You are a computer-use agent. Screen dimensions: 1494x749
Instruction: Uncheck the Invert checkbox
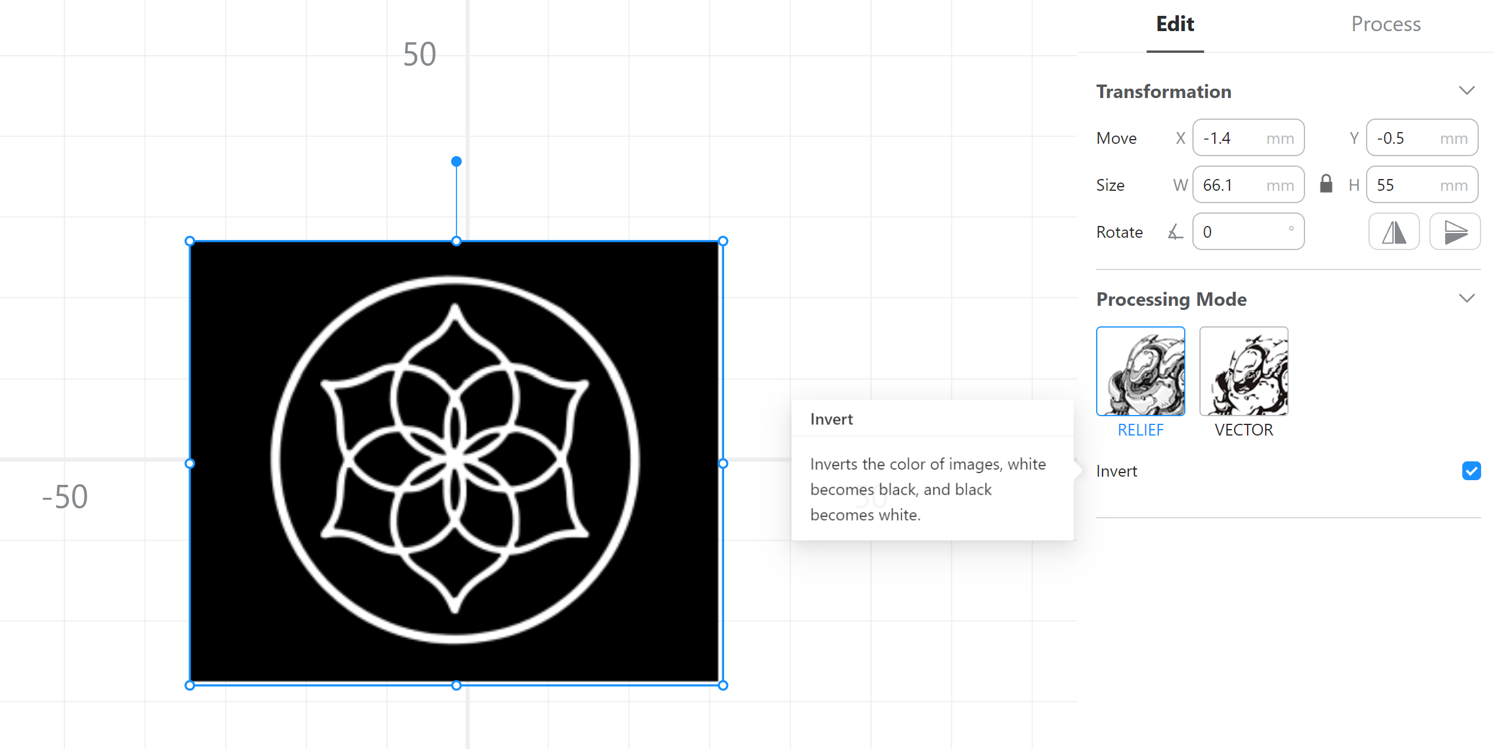point(1471,471)
